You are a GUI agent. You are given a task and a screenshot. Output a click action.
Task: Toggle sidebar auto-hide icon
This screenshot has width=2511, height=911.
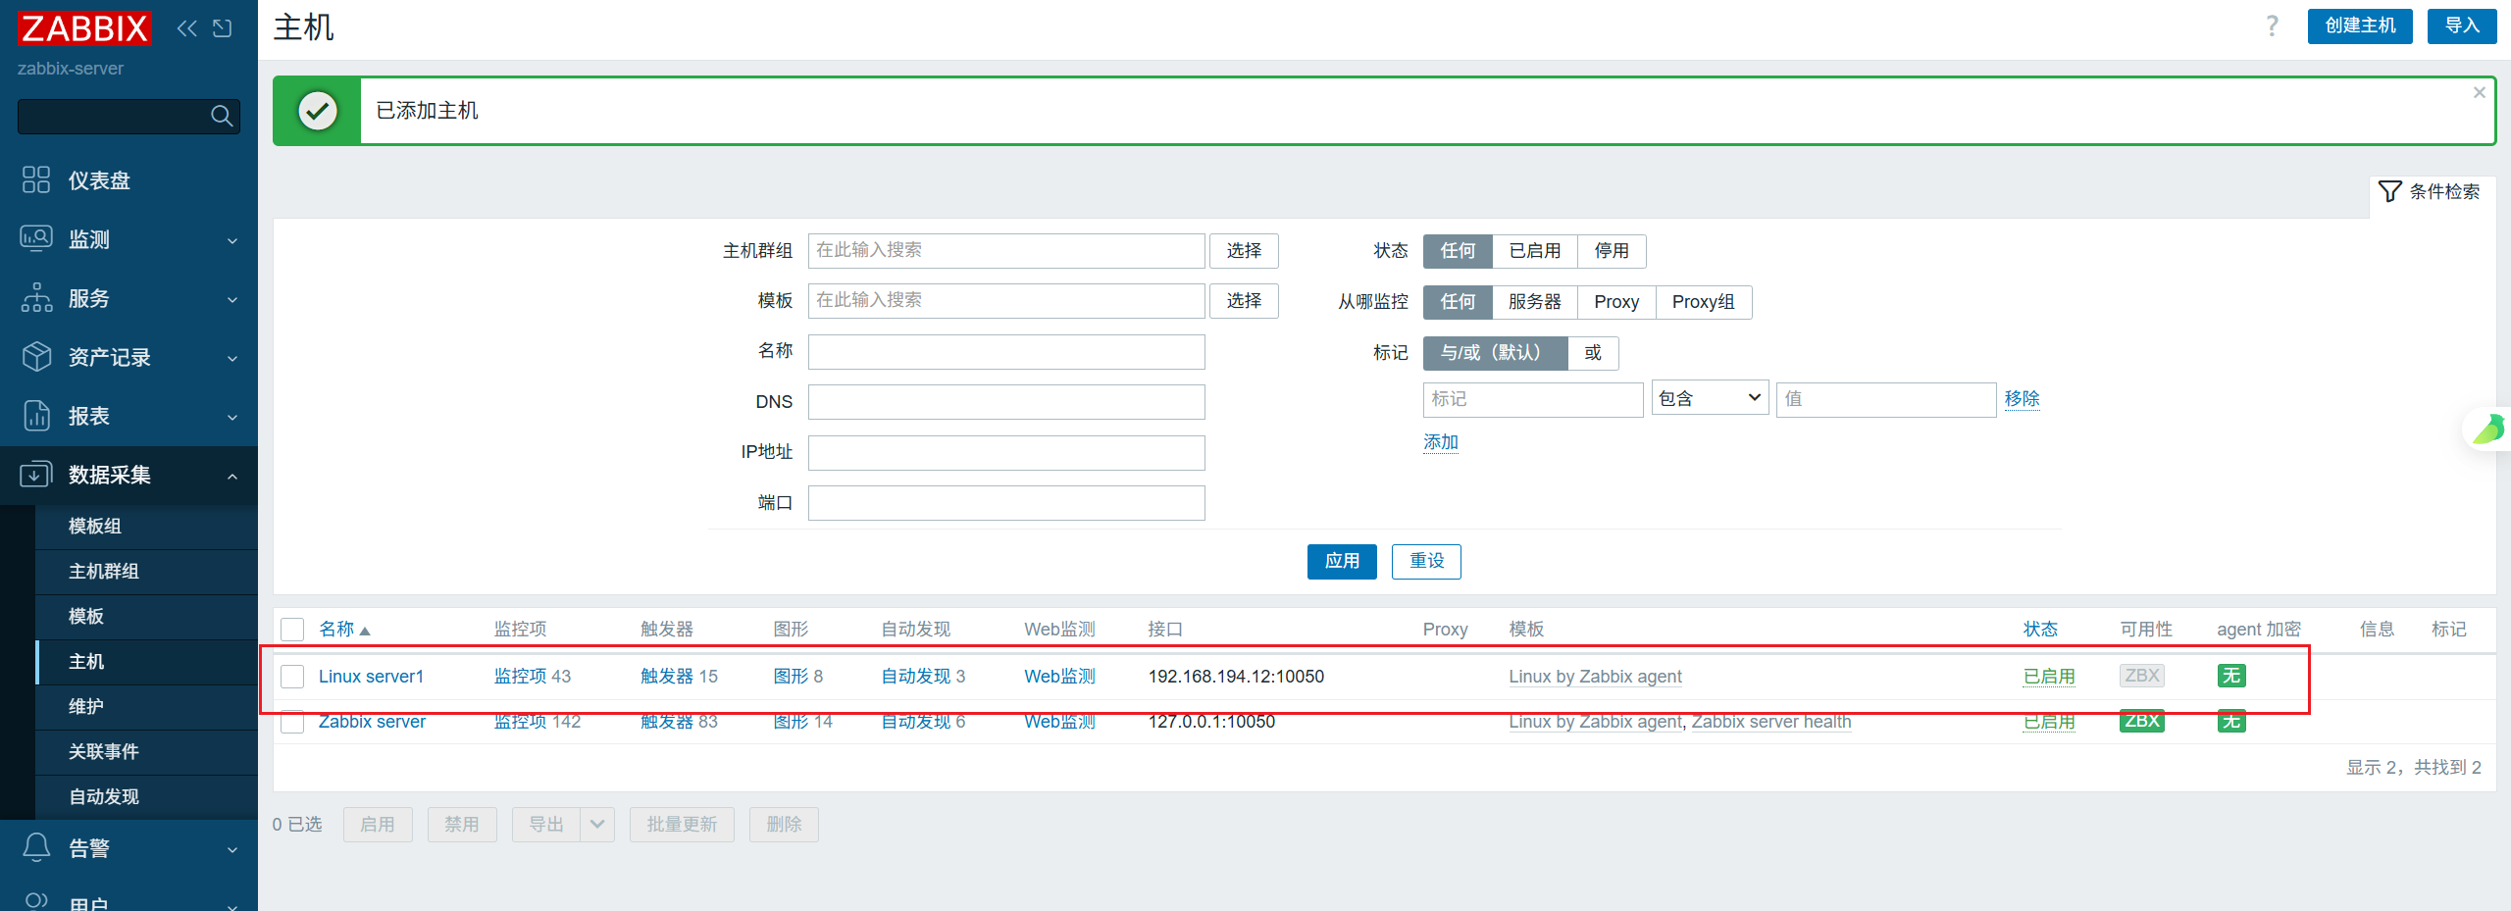223,28
